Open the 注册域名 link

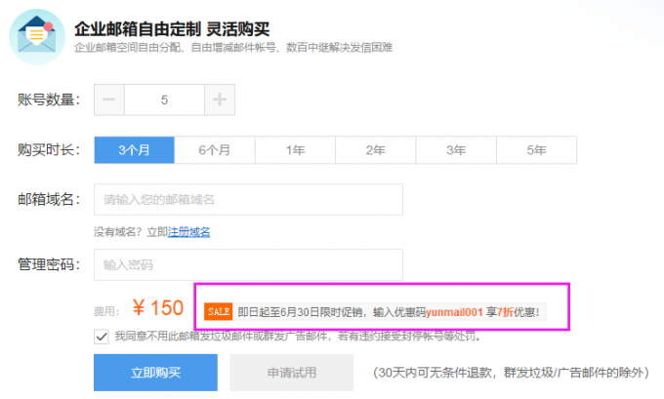tap(189, 232)
